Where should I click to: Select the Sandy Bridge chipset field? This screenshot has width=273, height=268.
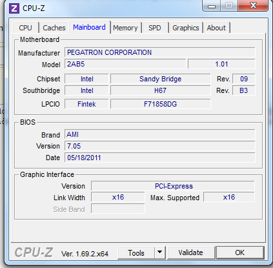click(x=161, y=79)
